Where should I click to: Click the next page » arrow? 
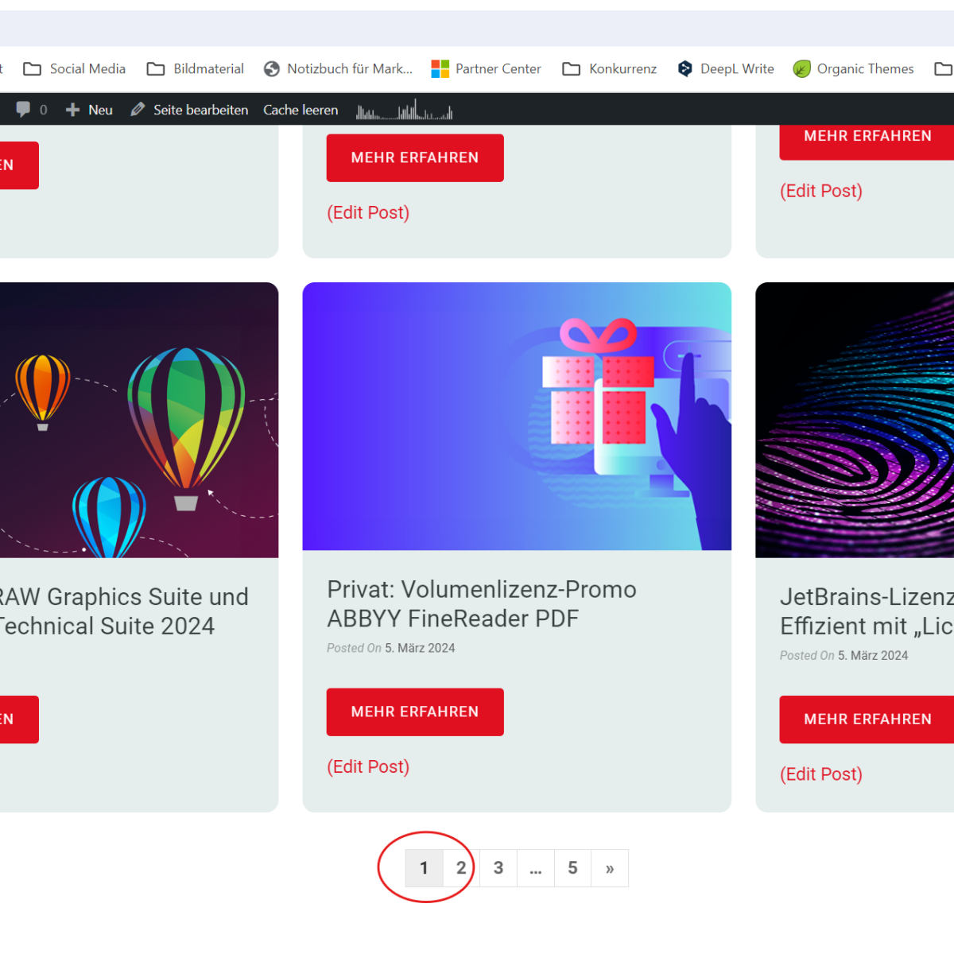610,868
